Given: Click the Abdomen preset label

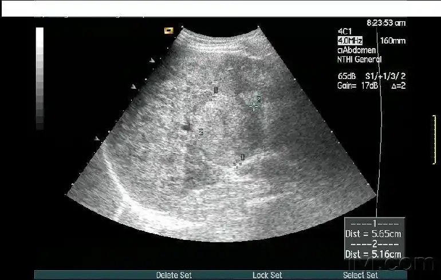Looking at the screenshot, I should [356, 50].
